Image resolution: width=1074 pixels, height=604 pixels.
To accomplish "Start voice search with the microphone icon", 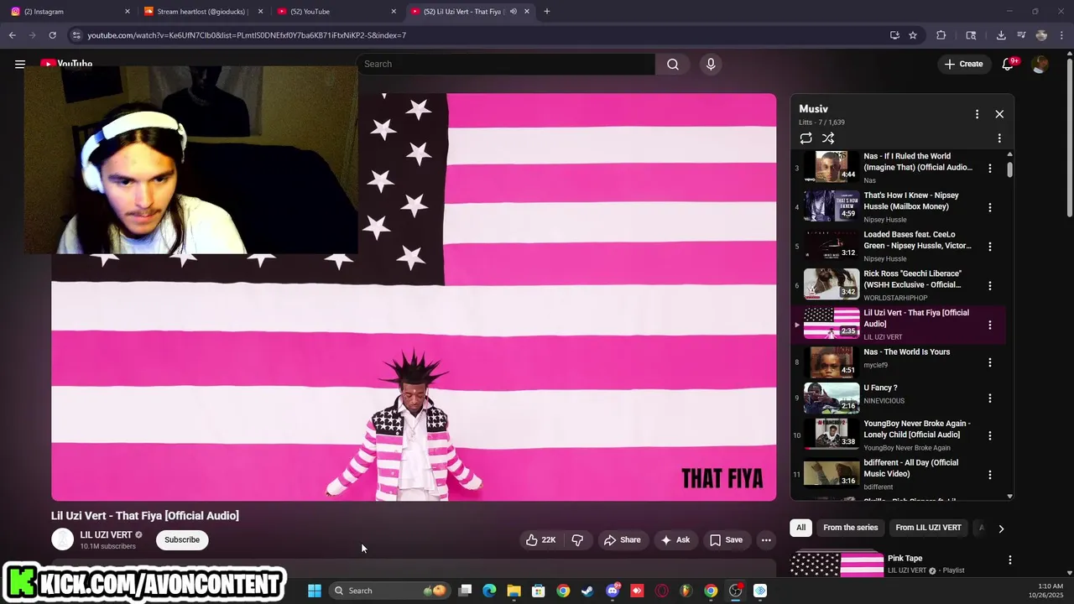I will [x=711, y=64].
